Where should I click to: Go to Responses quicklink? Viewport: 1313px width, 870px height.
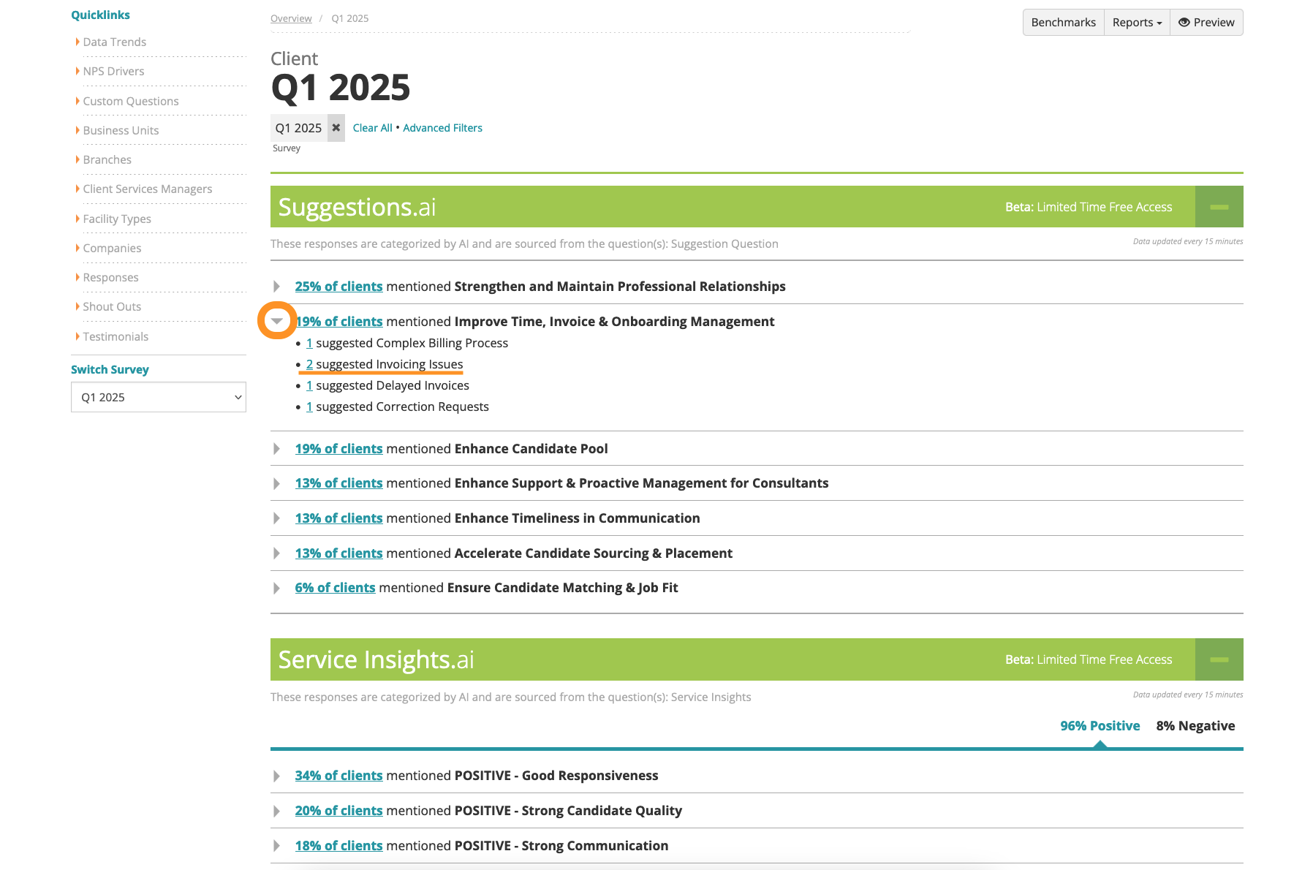pos(110,277)
